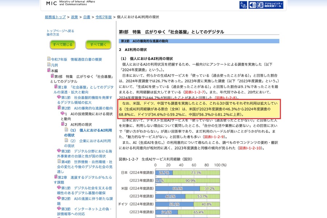The image size is (327, 218).
Task: Collapse open book icon for 第2節 AIの爆発的な進展
Action: click(x=59, y=108)
